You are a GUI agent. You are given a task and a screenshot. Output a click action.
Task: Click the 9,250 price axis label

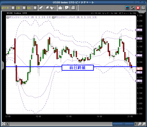(x=140, y=16)
